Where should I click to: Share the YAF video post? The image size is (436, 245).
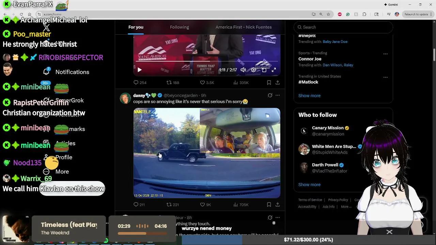pyautogui.click(x=278, y=82)
